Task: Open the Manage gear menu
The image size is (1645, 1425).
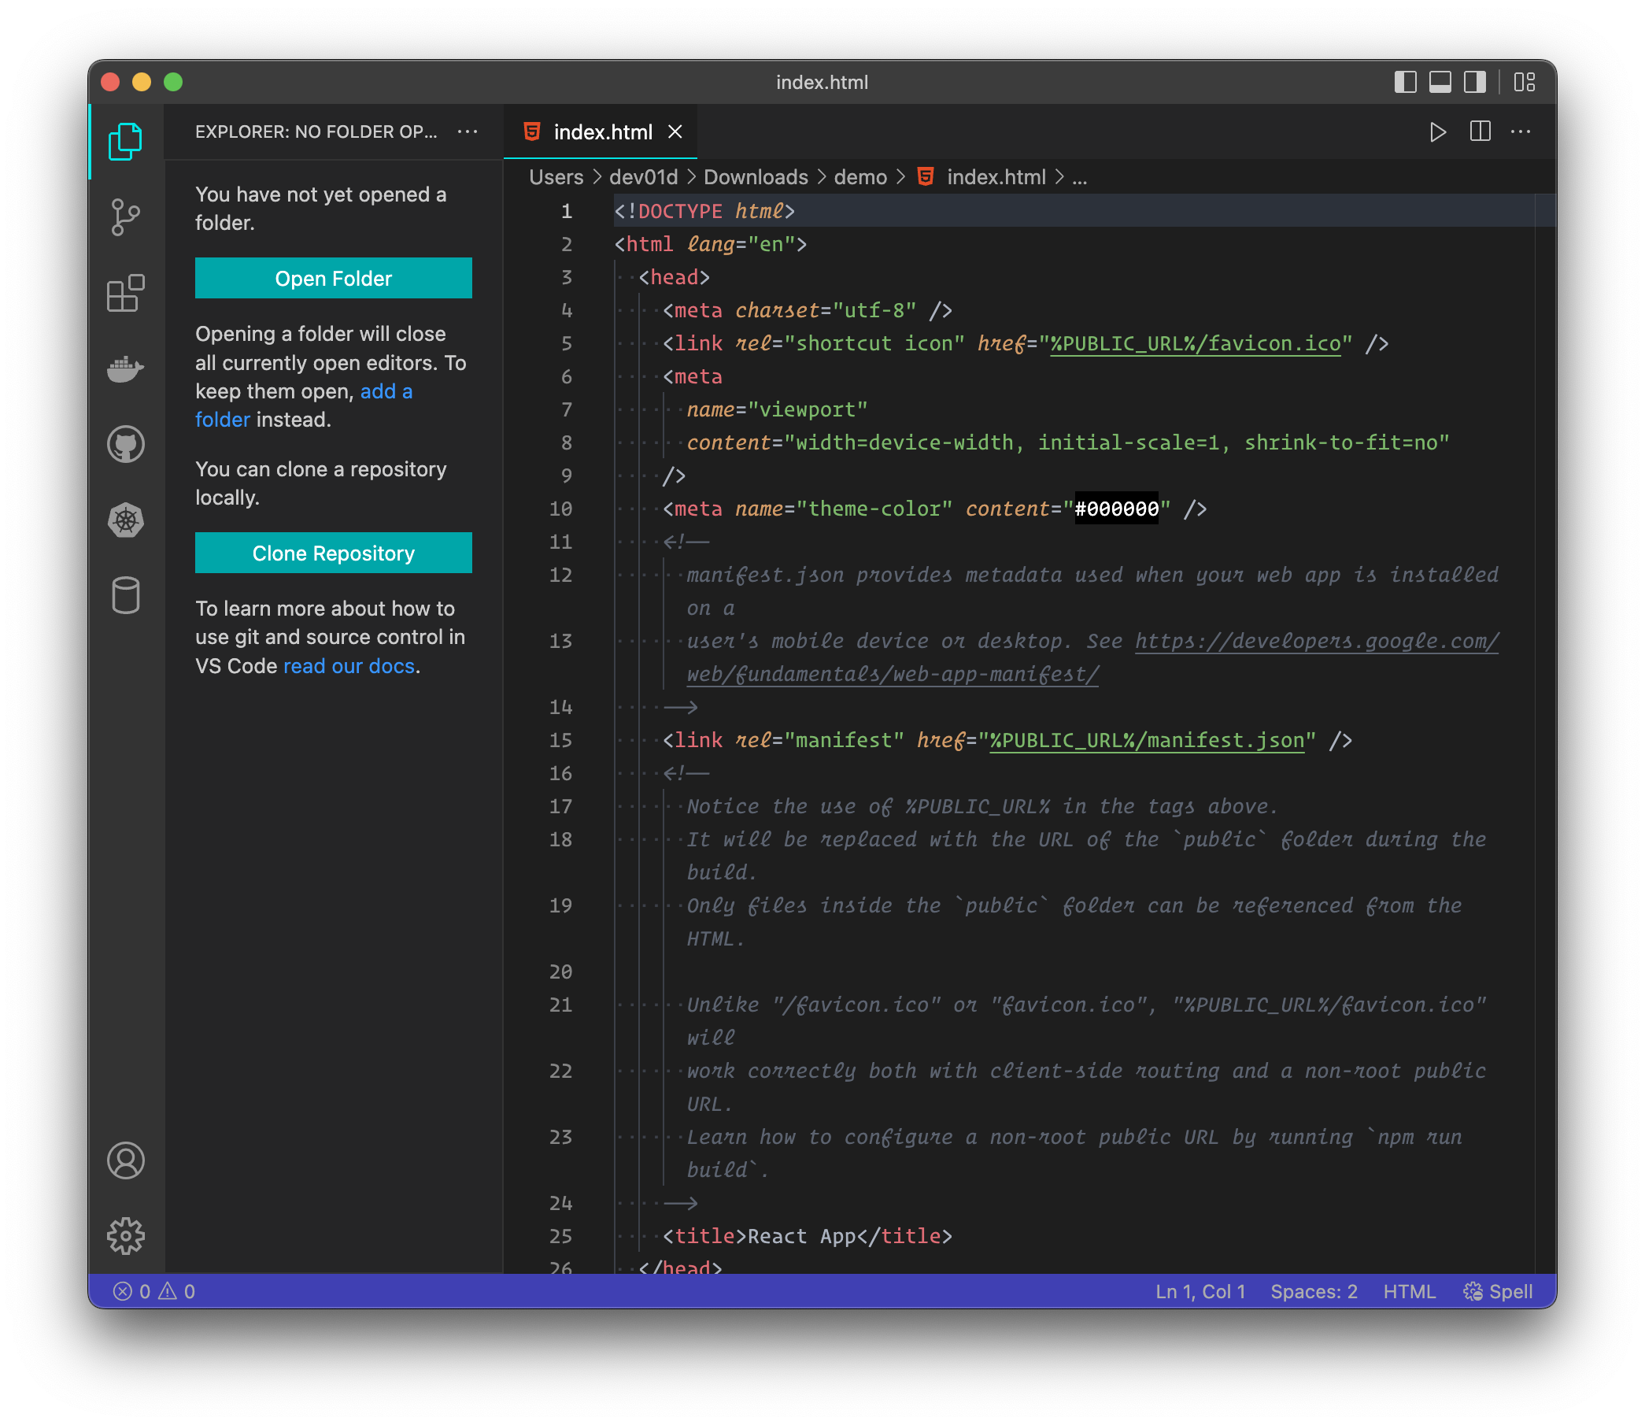Action: pyautogui.click(x=126, y=1236)
